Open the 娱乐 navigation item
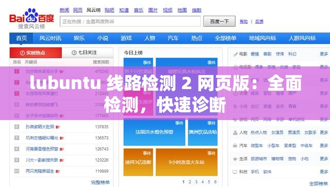Image resolution: width=330 pixels, height=187 pixels. tap(79, 38)
